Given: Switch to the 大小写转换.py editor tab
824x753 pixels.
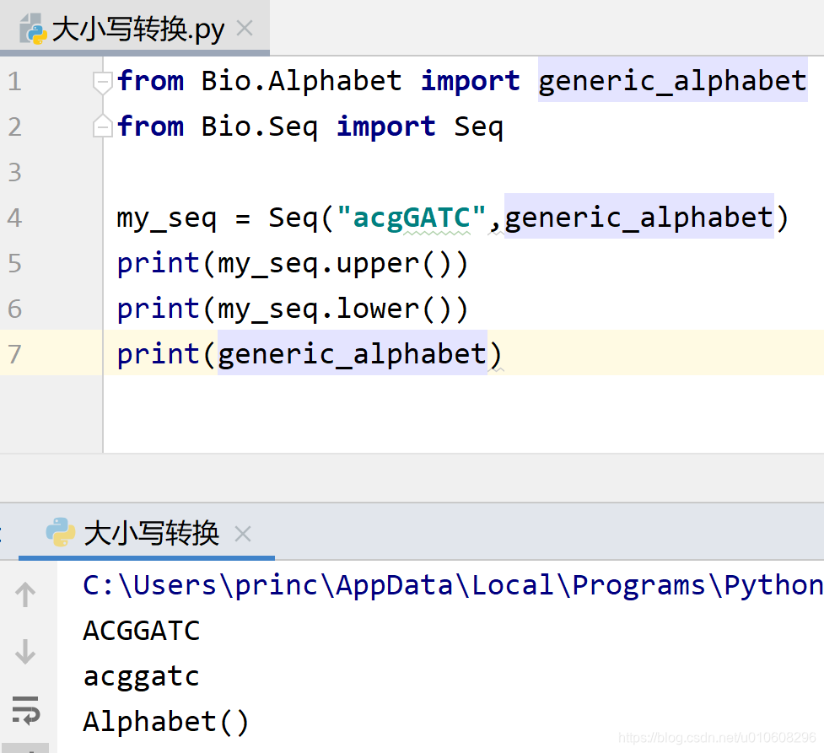Looking at the screenshot, I should (127, 28).
